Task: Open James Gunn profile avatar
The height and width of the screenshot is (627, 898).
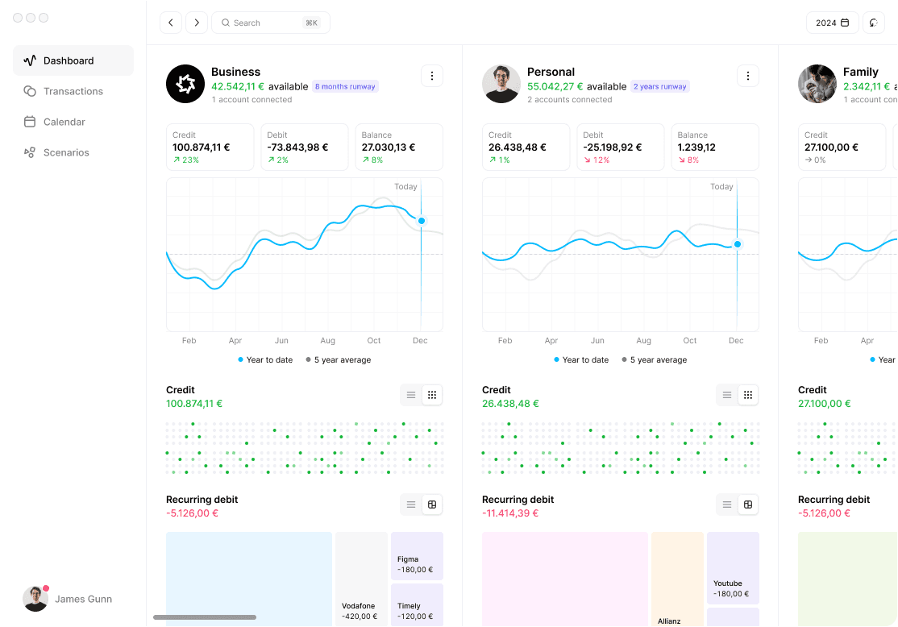Action: coord(35,599)
